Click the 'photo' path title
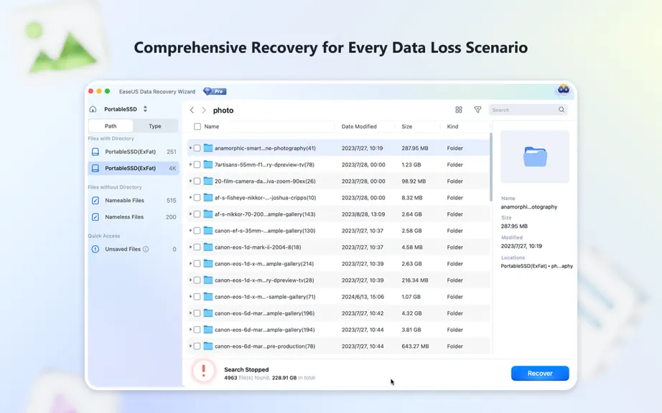The width and height of the screenshot is (662, 413). 223,110
